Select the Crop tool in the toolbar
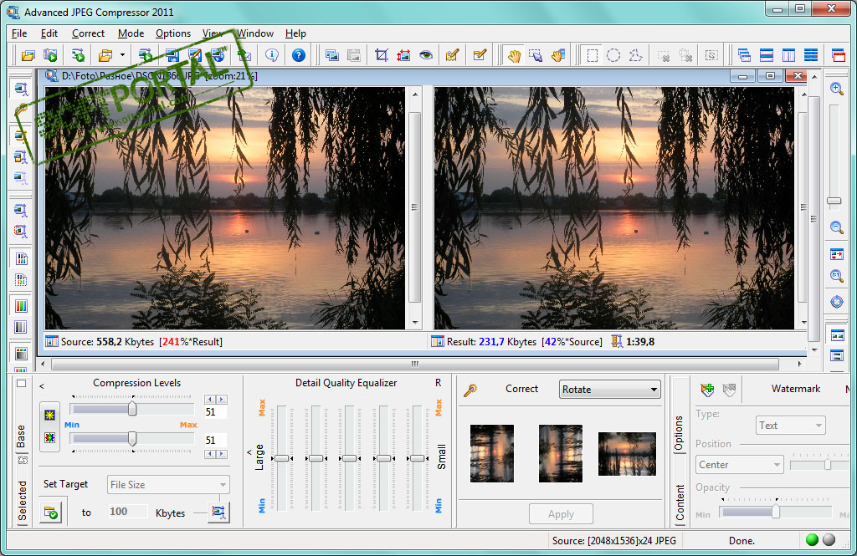The height and width of the screenshot is (556, 857). [382, 55]
